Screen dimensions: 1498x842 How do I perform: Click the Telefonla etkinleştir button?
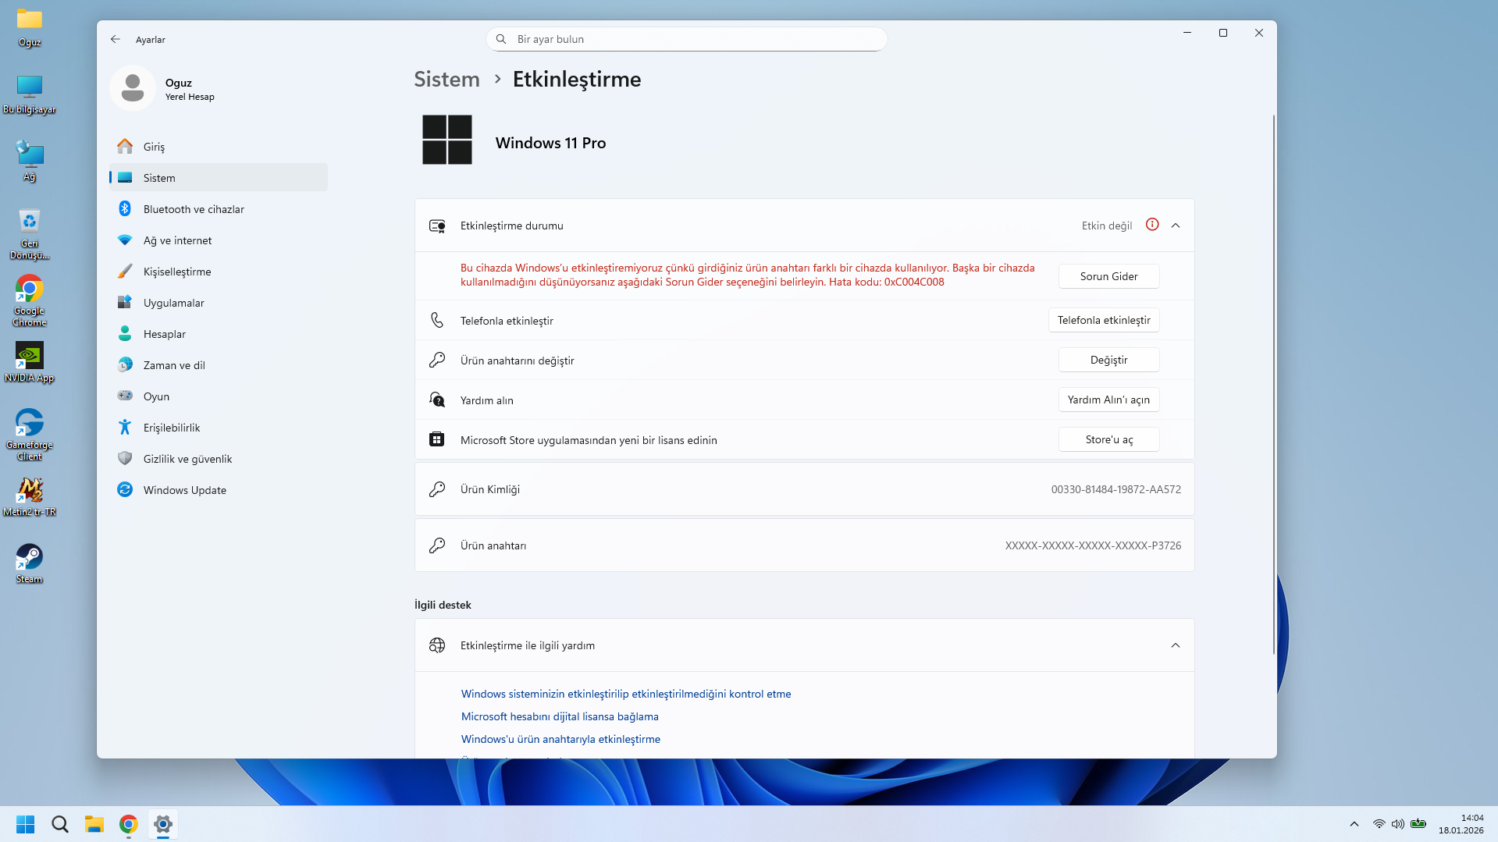tap(1104, 320)
